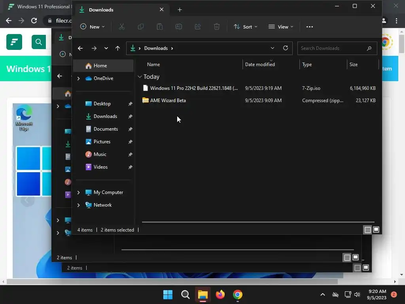Go back using the front window's back arrow
Image resolution: width=405 pixels, height=304 pixels.
80,48
